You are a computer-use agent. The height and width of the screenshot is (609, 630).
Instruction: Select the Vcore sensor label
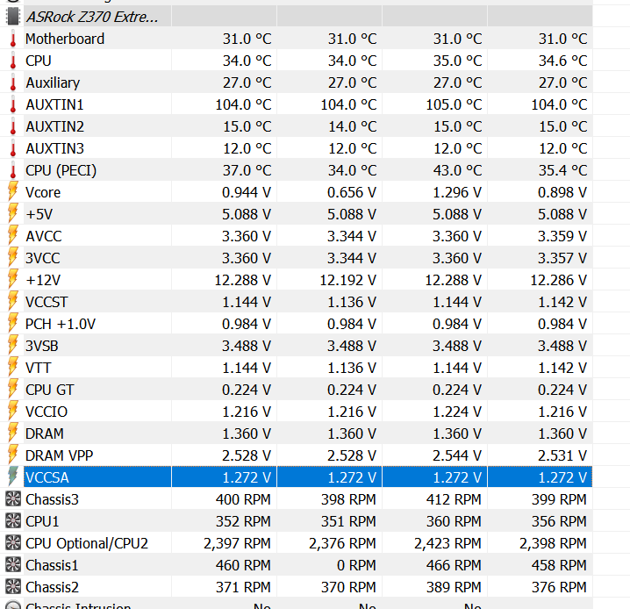[x=43, y=192]
